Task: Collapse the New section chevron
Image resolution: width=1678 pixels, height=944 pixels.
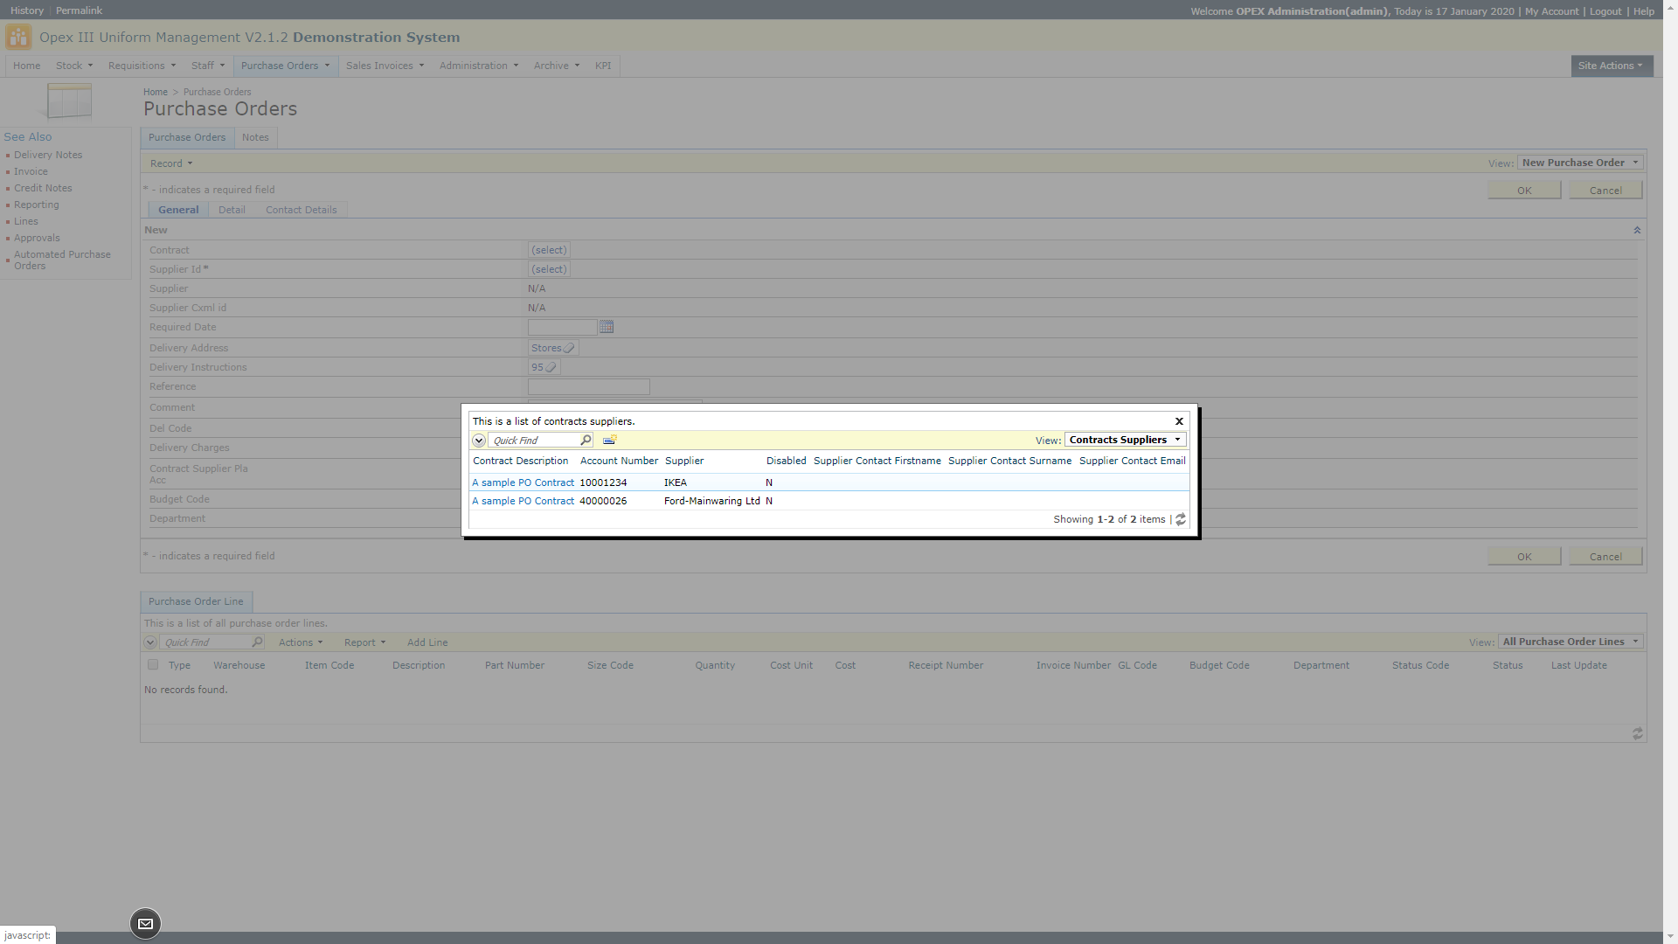Action: coord(1637,231)
